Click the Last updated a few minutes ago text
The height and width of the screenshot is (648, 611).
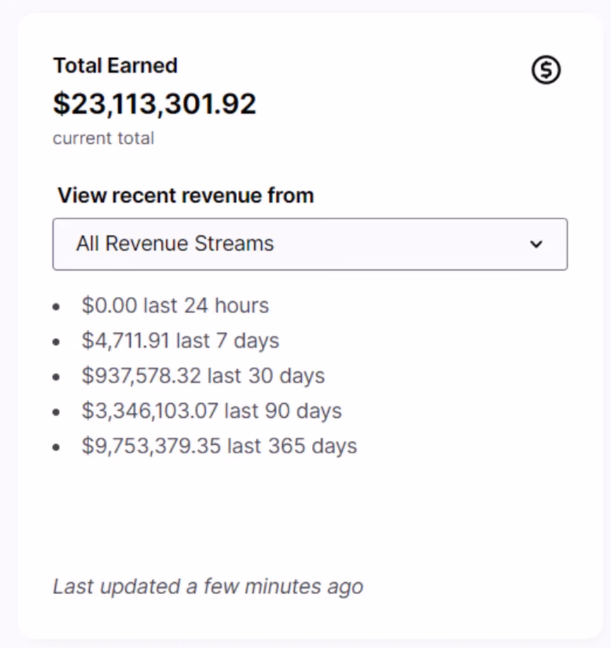pos(207,587)
